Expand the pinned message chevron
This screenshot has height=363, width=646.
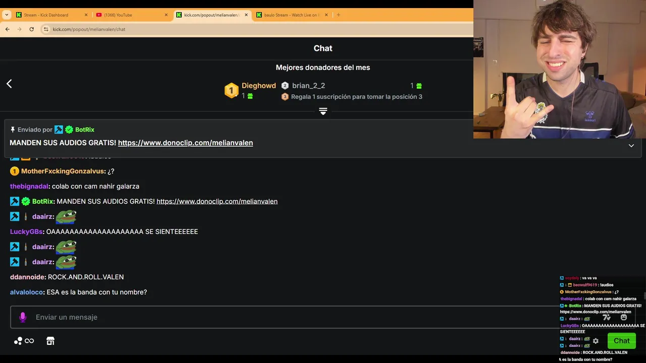coord(631,146)
